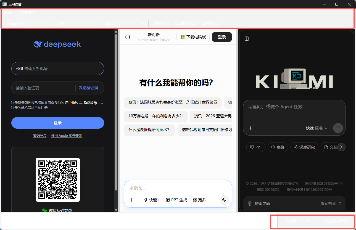Select suggestion 10万存定期一年的利息有多少？
This screenshot has height=230, width=356.
(x=156, y=116)
